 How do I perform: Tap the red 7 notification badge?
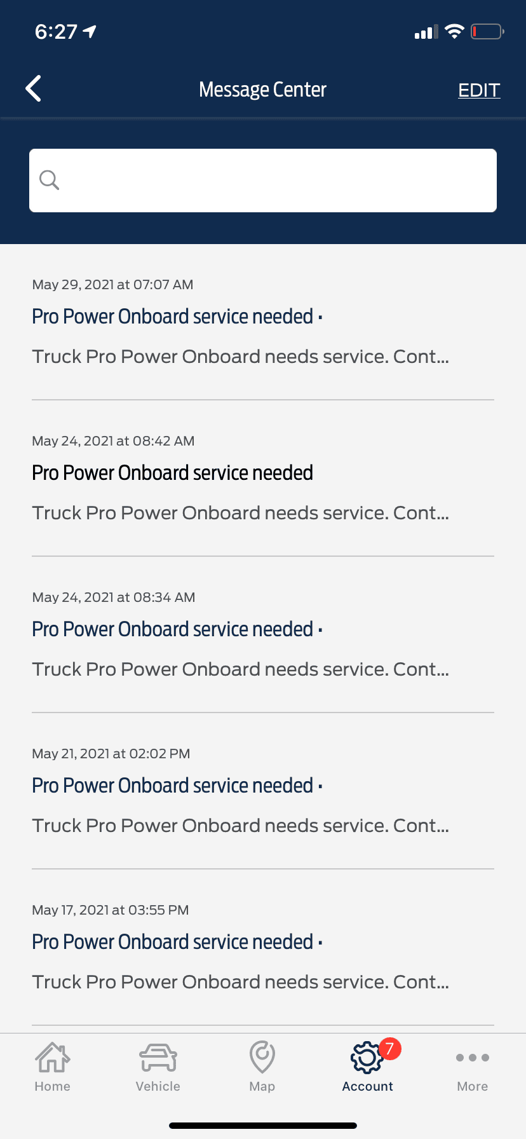tap(389, 1048)
